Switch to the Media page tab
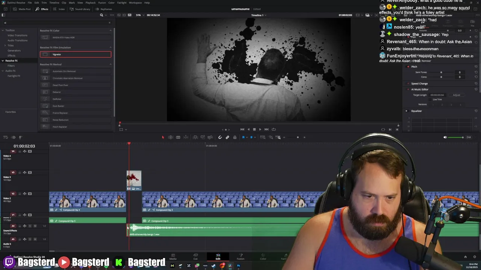This screenshot has width=481, height=270. coord(173,256)
